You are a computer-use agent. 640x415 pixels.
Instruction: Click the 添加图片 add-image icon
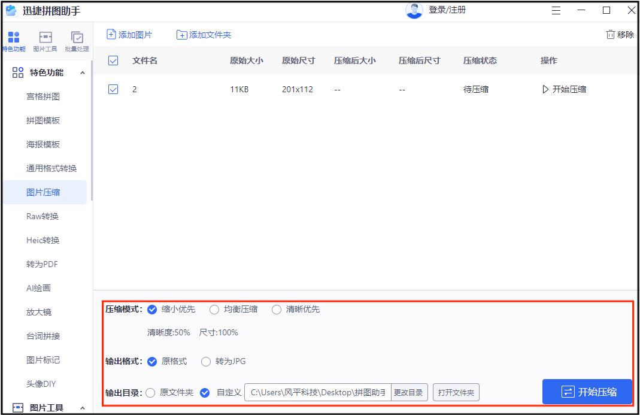pos(110,34)
